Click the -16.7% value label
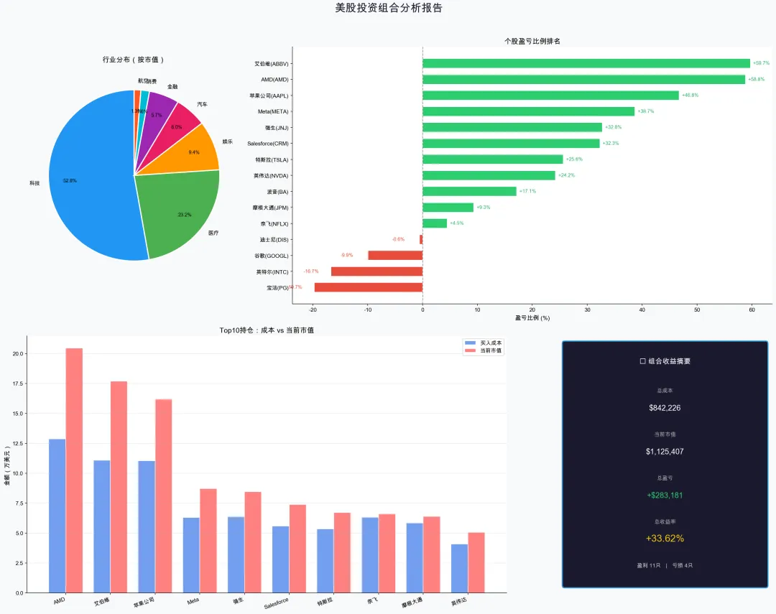This screenshot has height=614, width=776. (x=311, y=271)
